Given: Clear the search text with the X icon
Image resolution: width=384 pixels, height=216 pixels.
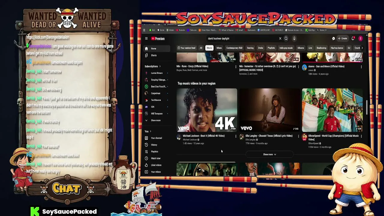Looking at the screenshot, I should pos(280,38).
